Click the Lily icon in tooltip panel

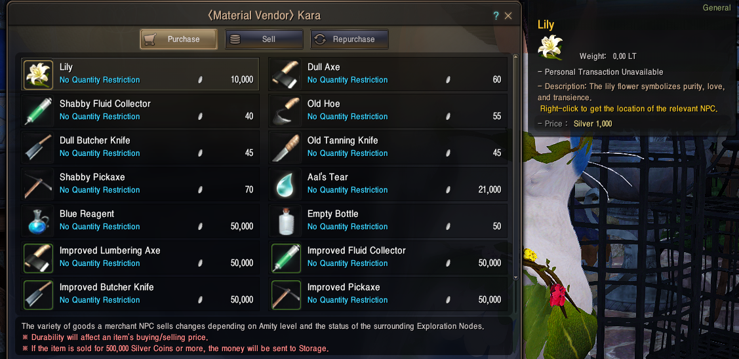pos(551,47)
